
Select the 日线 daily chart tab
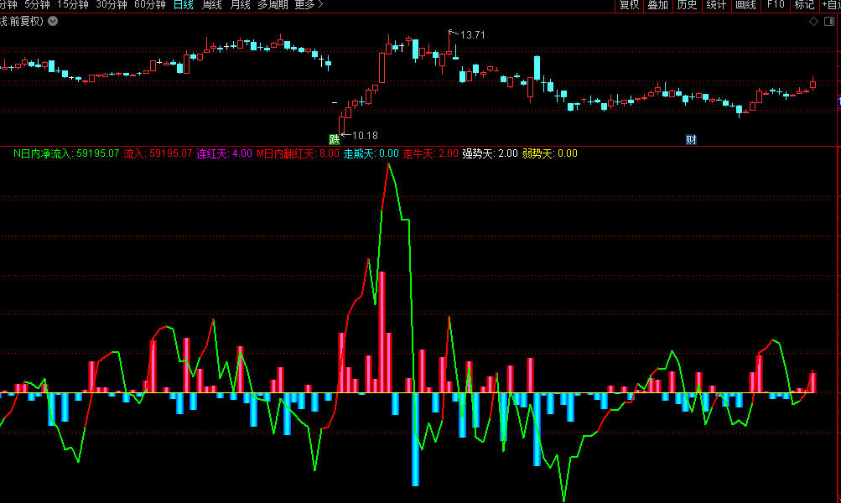coord(184,5)
